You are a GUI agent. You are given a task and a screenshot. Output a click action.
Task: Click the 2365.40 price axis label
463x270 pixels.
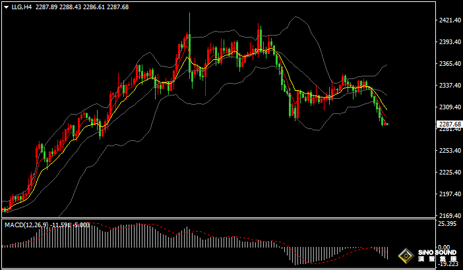click(449, 64)
